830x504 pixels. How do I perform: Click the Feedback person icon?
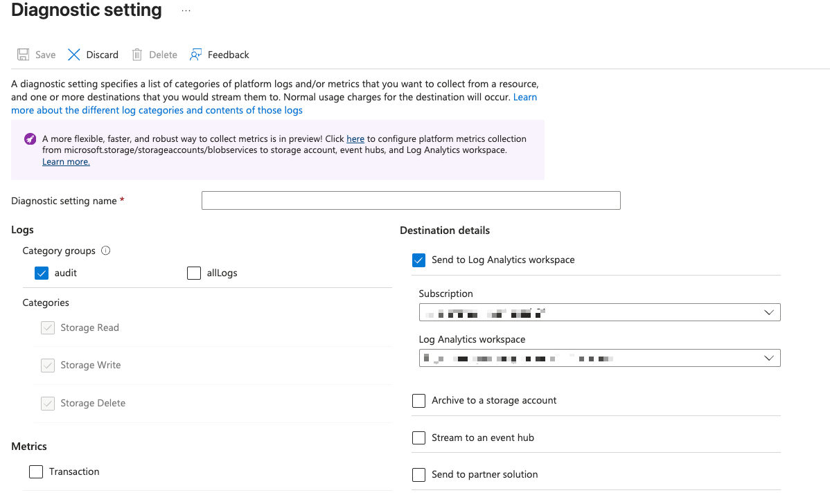click(x=195, y=55)
